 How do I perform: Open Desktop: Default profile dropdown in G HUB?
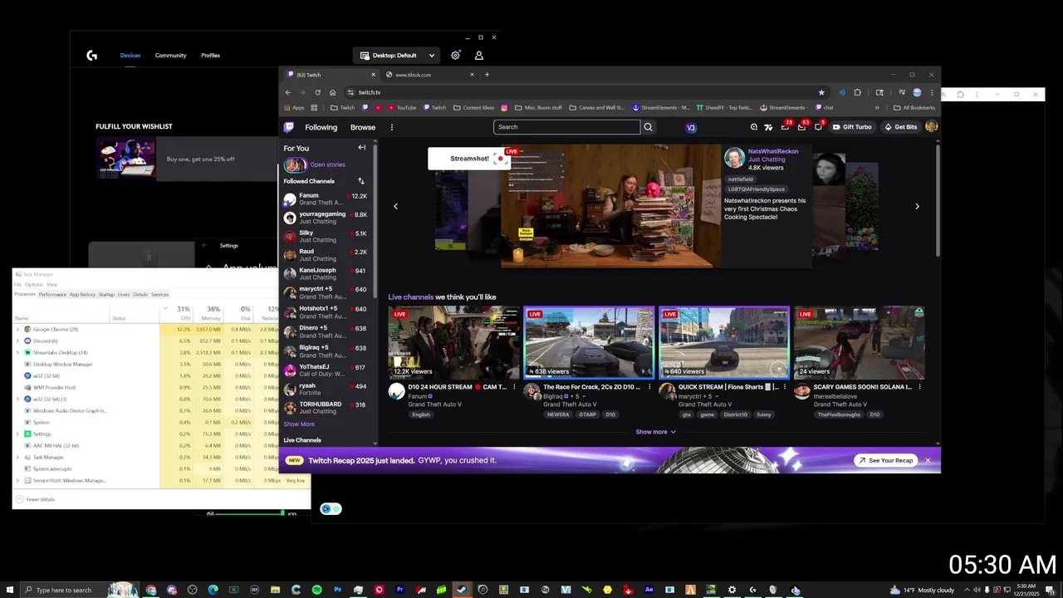[x=398, y=56]
